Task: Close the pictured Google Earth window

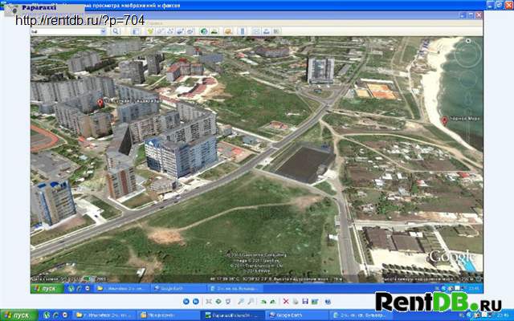Action: tap(479, 15)
